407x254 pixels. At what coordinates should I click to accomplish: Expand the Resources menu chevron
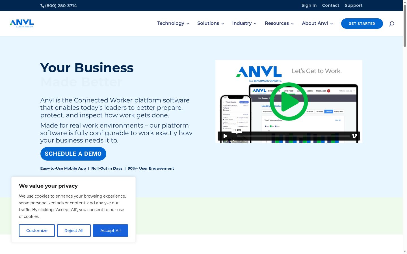tap(293, 24)
